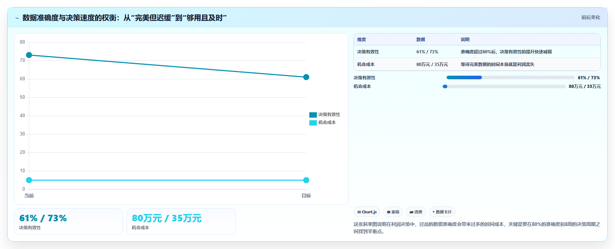Click the Chart.js tag chip
615x249 pixels.
(x=367, y=212)
